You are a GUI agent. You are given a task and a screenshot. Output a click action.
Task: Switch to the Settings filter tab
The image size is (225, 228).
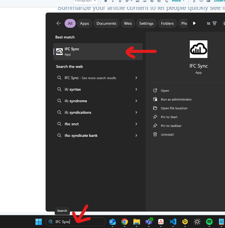point(146,23)
